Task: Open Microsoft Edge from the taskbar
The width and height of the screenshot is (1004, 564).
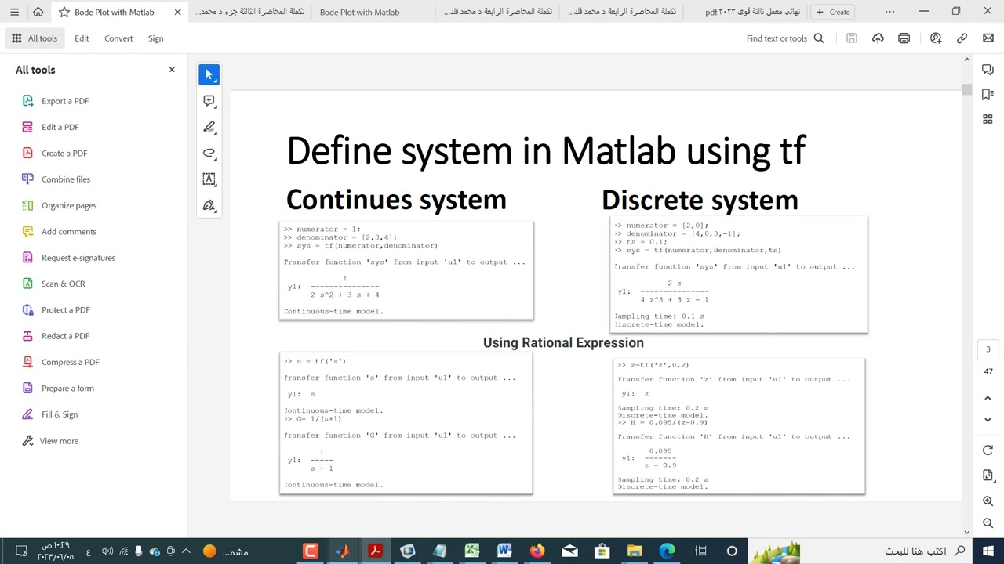Action: [667, 551]
